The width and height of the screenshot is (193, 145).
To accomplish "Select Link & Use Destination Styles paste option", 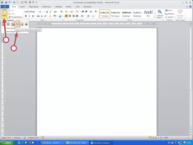I will 18,24.
